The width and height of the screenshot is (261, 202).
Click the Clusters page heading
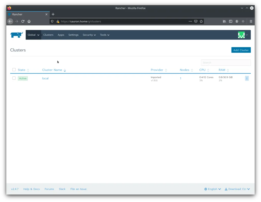click(x=18, y=50)
